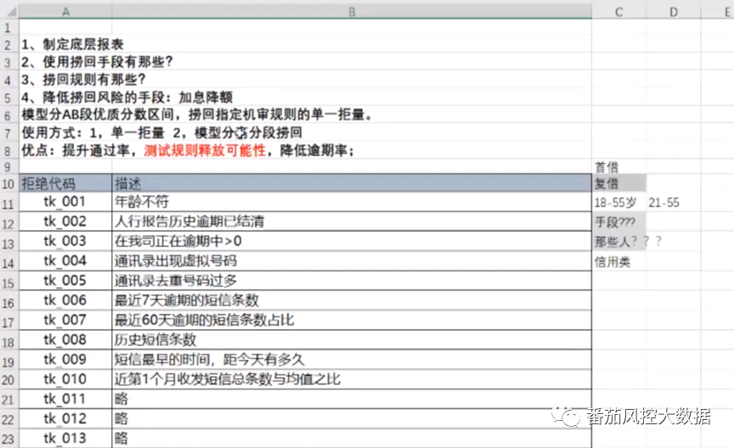Select the column A header
The image size is (734, 448).
tap(65, 11)
